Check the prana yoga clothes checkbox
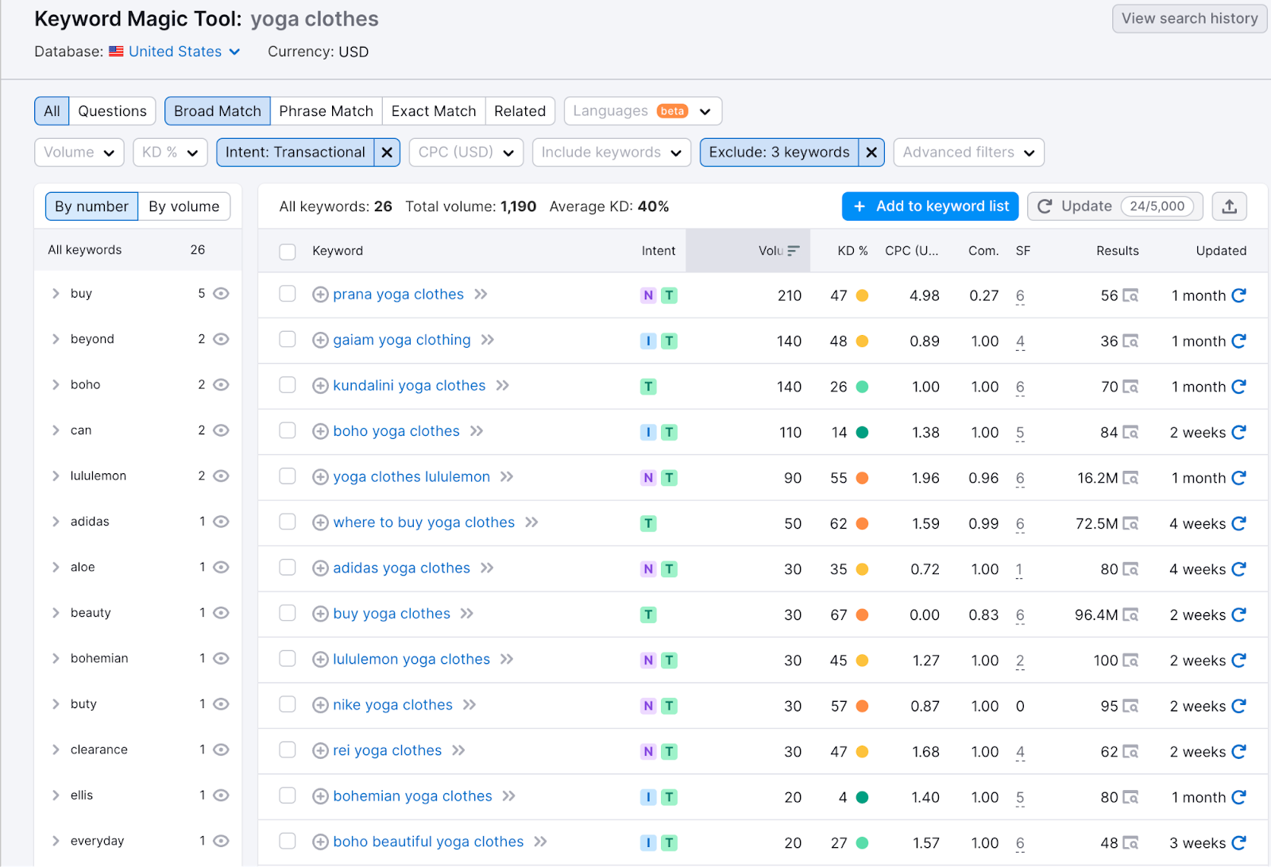 pos(288,295)
